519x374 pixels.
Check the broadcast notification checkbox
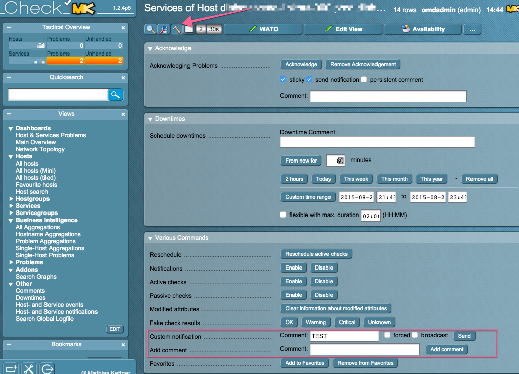pyautogui.click(x=415, y=335)
